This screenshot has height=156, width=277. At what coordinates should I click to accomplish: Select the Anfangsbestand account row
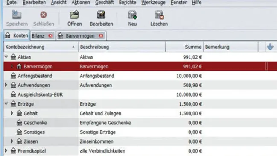pos(140,76)
